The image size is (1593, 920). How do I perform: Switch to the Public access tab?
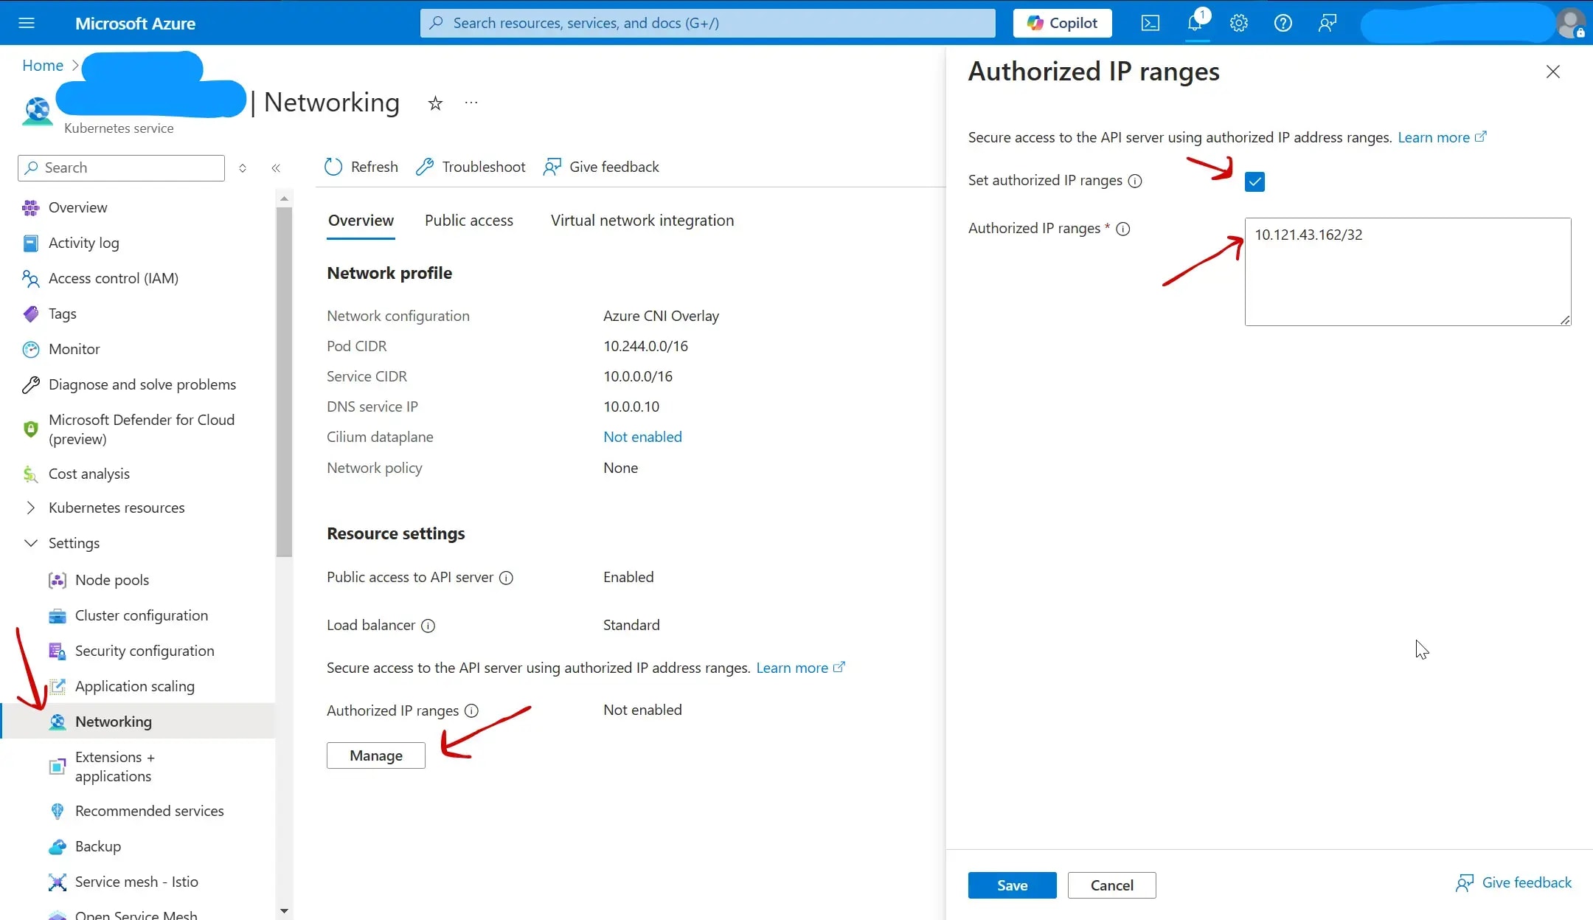coord(469,221)
